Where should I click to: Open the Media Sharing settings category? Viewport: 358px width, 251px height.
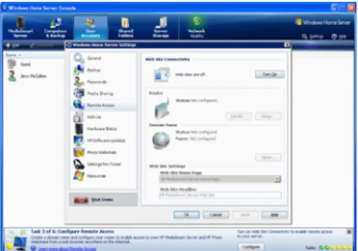coord(103,94)
